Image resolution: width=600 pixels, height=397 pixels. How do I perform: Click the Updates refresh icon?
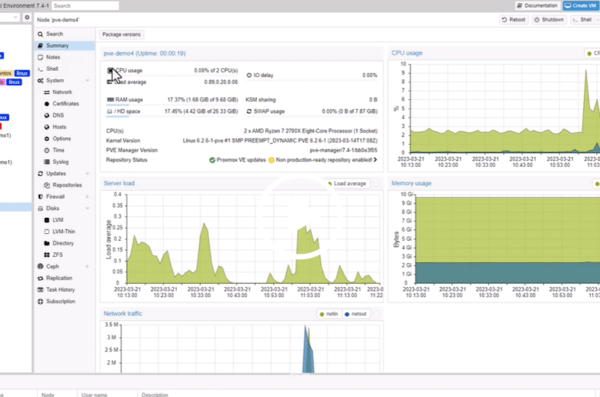(x=41, y=173)
